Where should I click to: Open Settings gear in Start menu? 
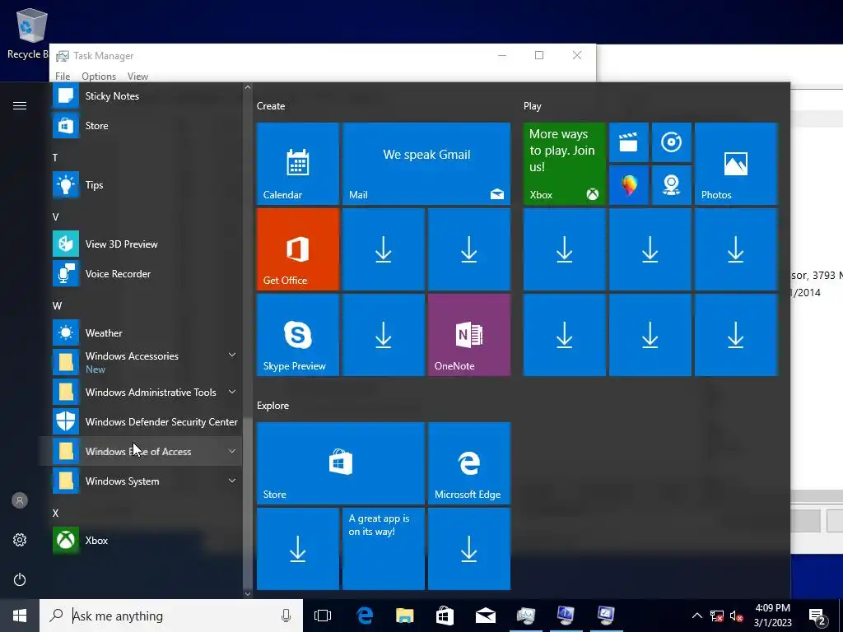(20, 540)
